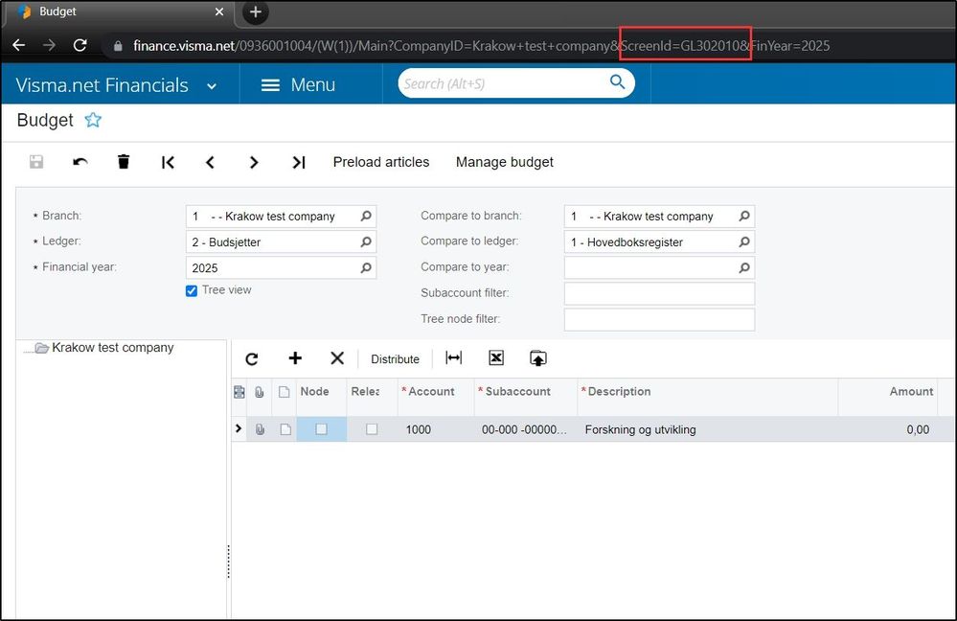Click the Save budget disk icon
This screenshot has height=621, width=957.
[36, 162]
